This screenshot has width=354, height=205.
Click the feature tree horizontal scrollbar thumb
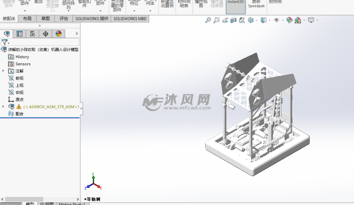click(x=24, y=199)
